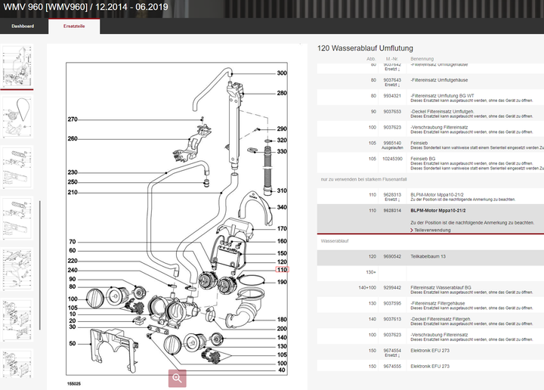Click highlighted position label 110 in diagram
This screenshot has height=390, width=544.
282,270
